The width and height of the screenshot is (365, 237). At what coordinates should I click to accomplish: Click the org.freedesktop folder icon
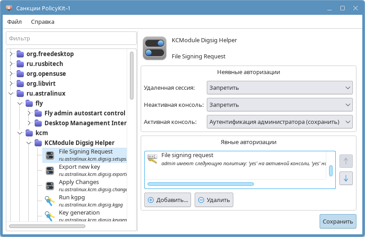(20, 54)
